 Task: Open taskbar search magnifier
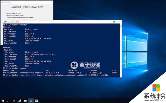(8, 101)
